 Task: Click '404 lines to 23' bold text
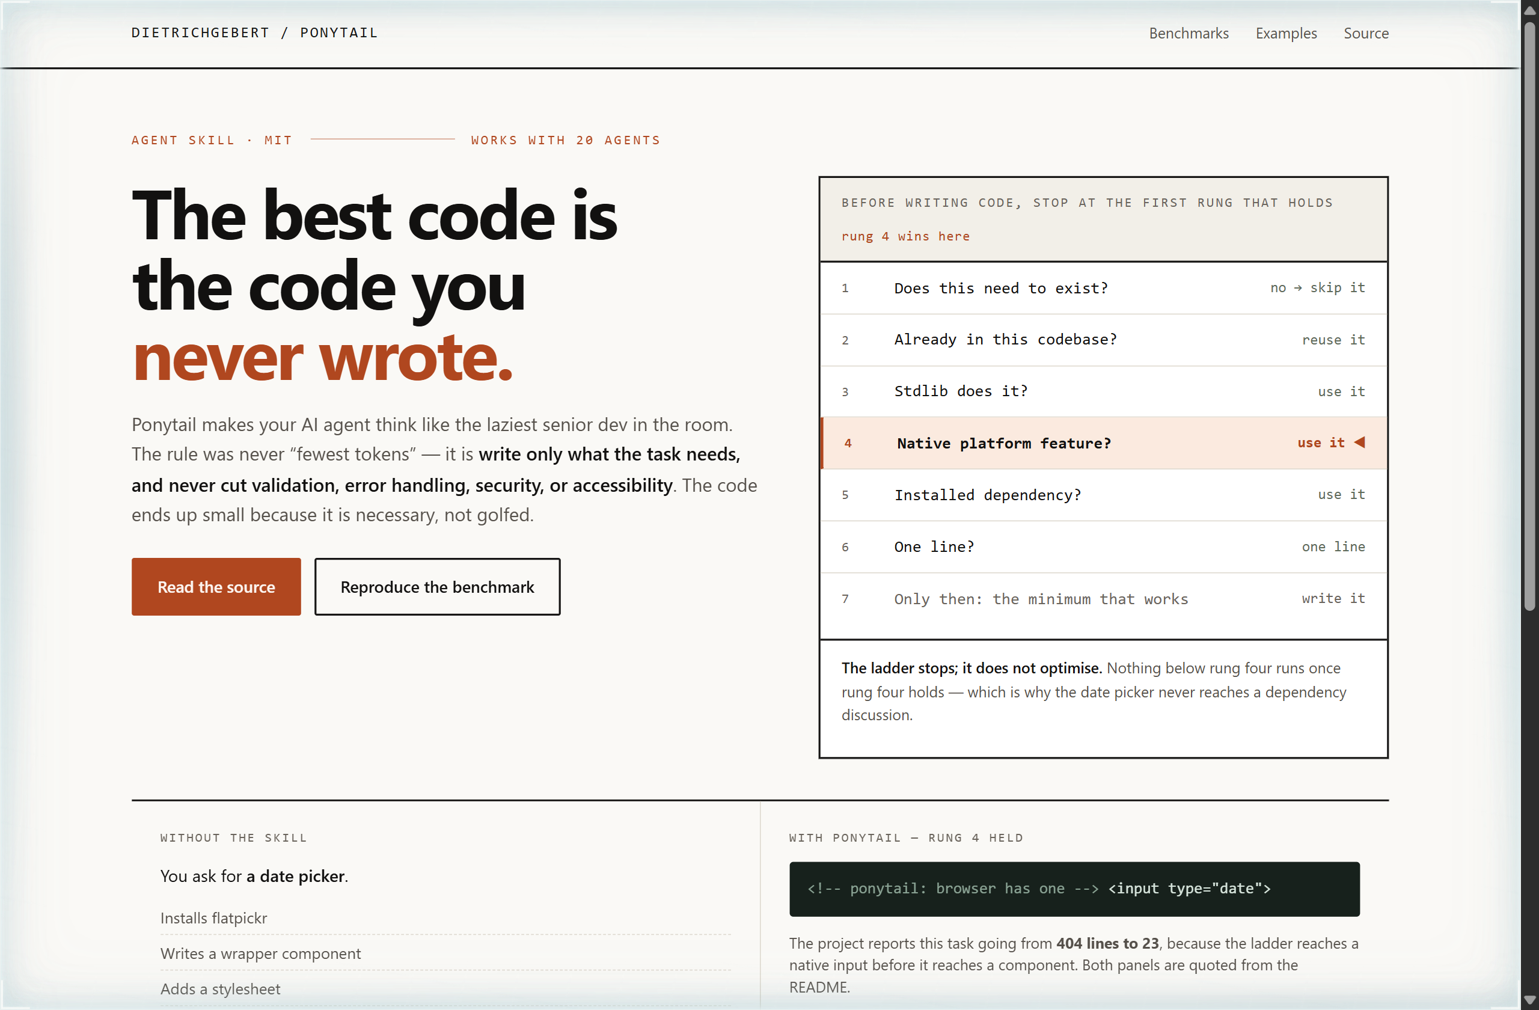click(x=1107, y=943)
